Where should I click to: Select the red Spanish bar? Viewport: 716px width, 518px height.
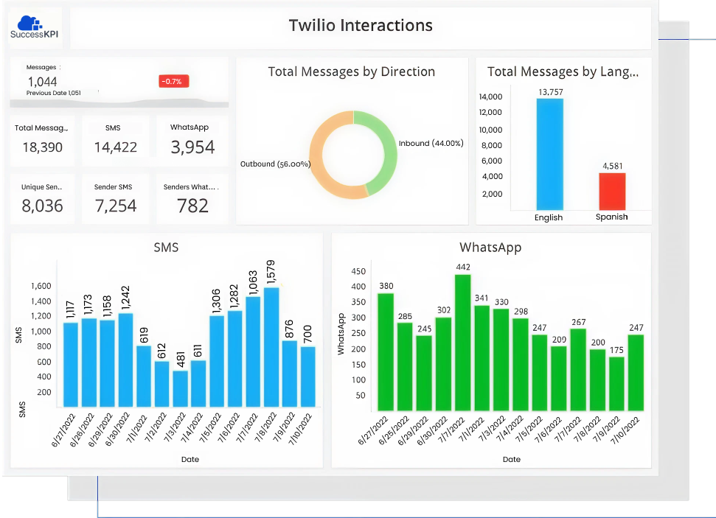pos(612,192)
